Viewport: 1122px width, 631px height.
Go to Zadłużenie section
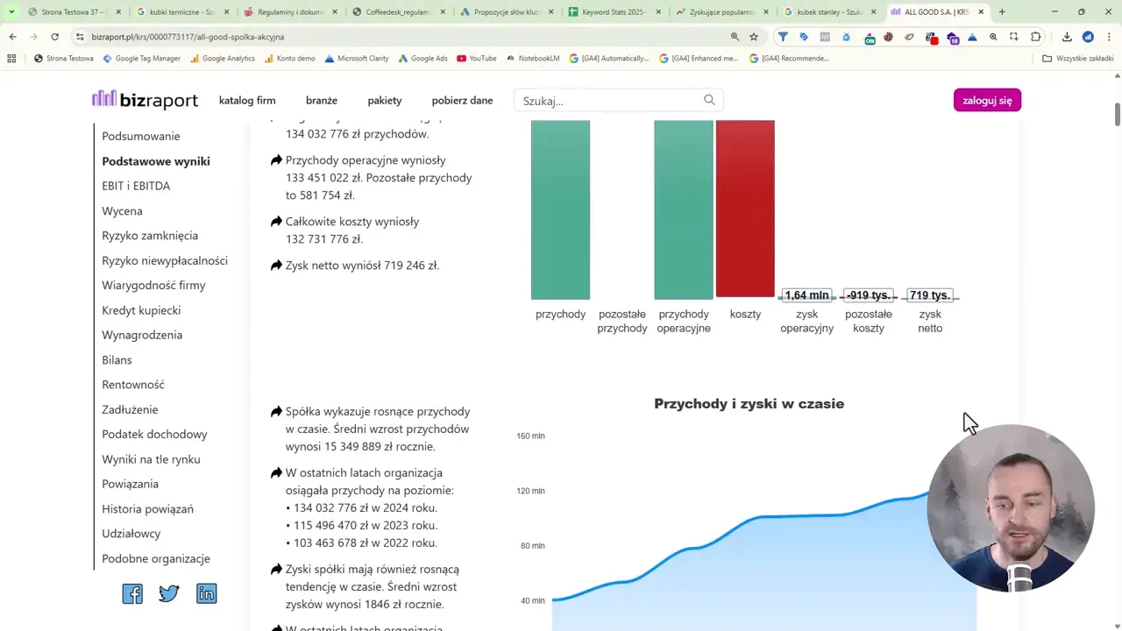tap(130, 409)
